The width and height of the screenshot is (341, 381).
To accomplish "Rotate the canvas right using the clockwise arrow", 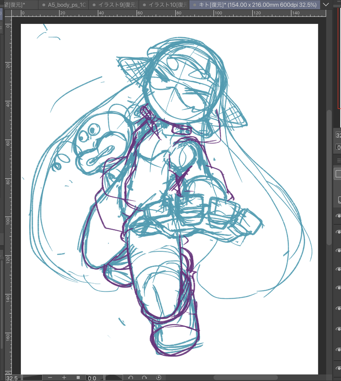I will [x=145, y=378].
